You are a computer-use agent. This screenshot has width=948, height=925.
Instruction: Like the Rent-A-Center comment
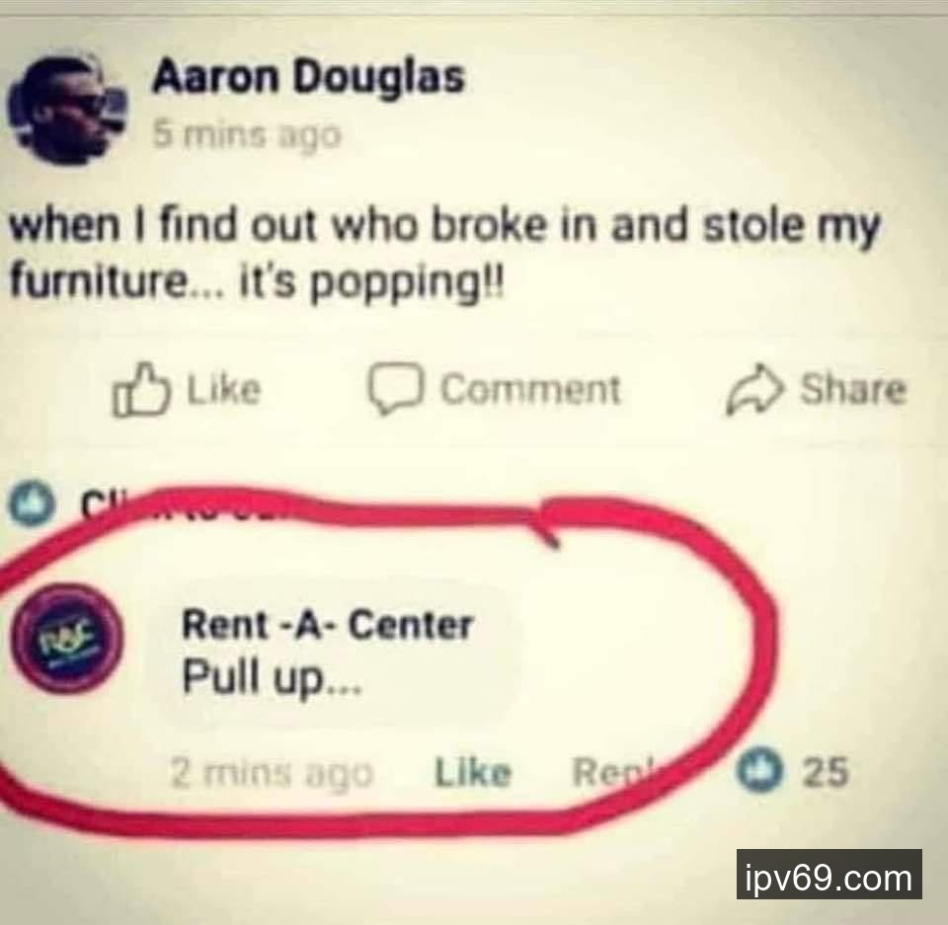pyautogui.click(x=473, y=773)
